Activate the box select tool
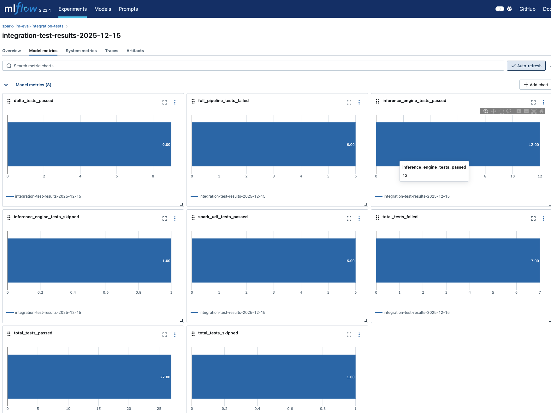The height and width of the screenshot is (413, 551). 501,111
